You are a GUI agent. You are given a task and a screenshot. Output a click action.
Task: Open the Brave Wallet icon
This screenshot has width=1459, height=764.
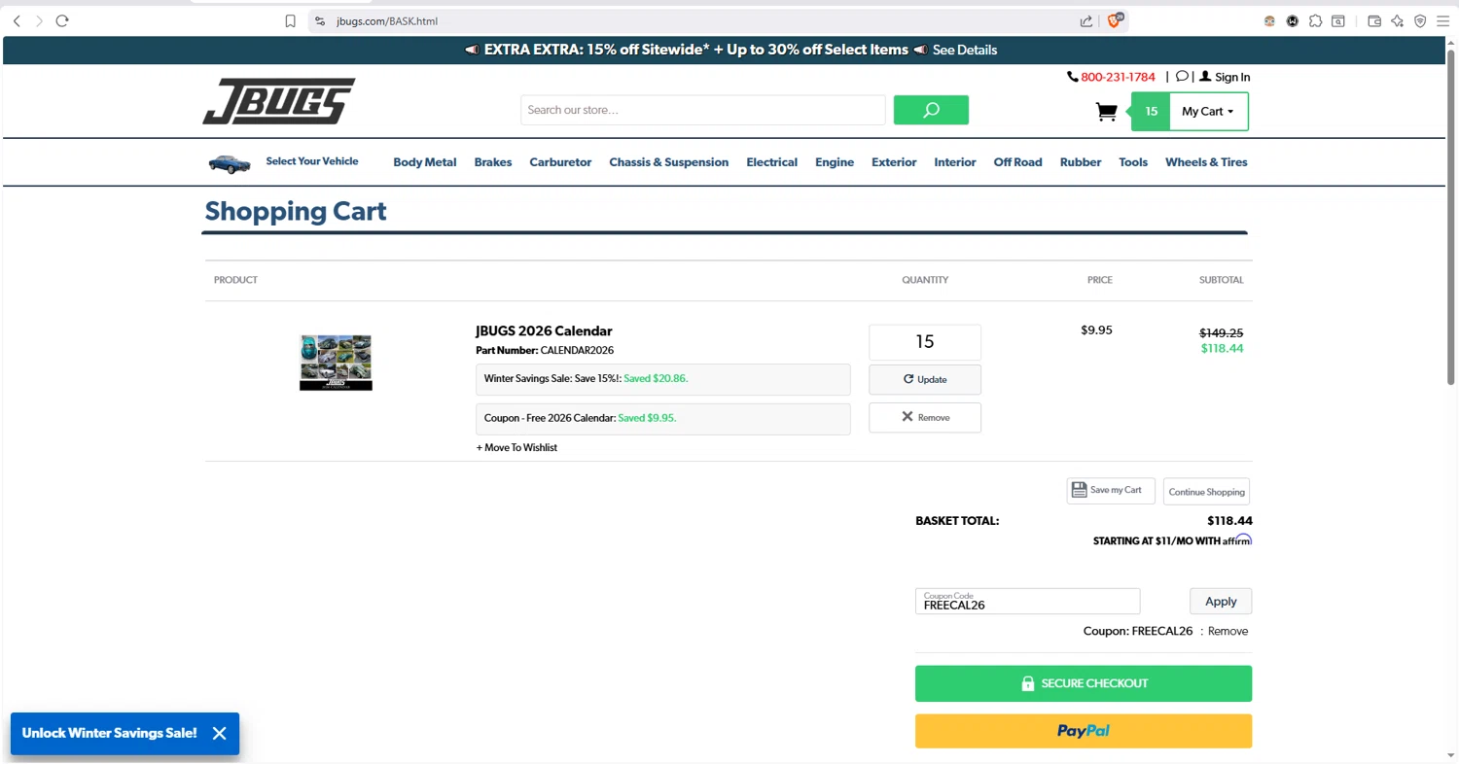(x=1374, y=20)
